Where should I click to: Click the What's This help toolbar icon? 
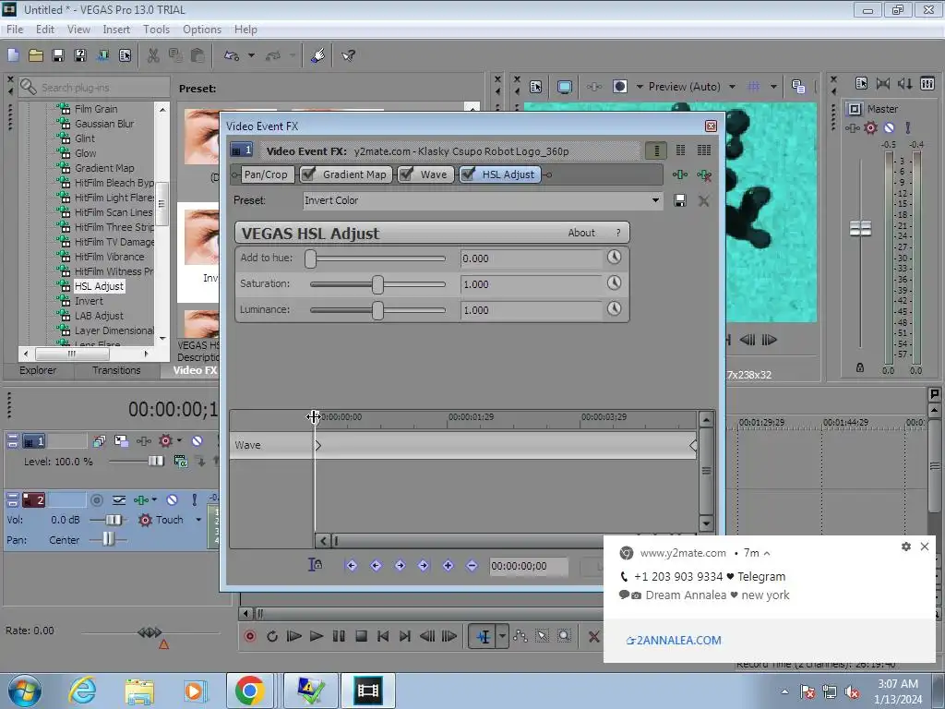point(348,55)
